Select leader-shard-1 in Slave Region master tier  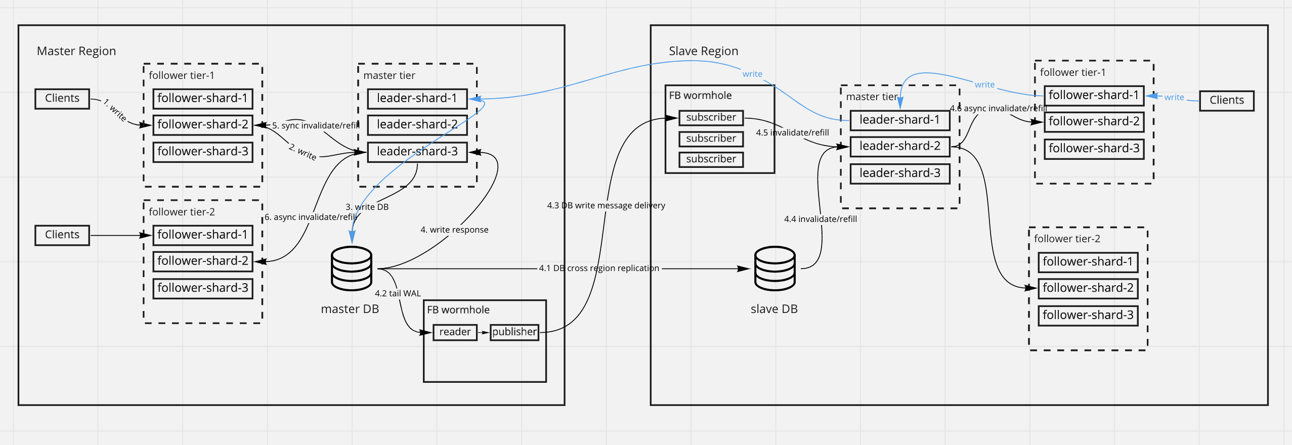[899, 120]
